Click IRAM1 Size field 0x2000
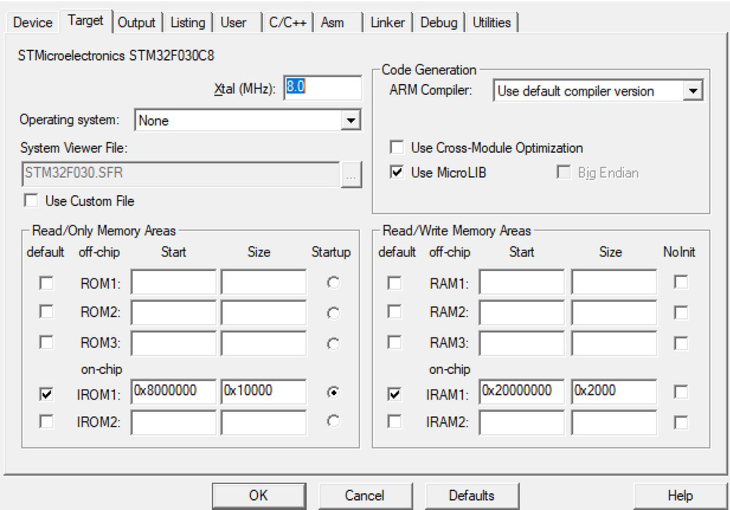730x510 pixels. (614, 392)
